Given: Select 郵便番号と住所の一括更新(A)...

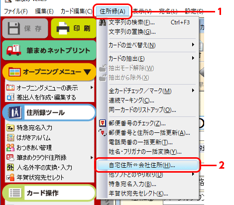Looking at the screenshot, I should (x=148, y=133).
